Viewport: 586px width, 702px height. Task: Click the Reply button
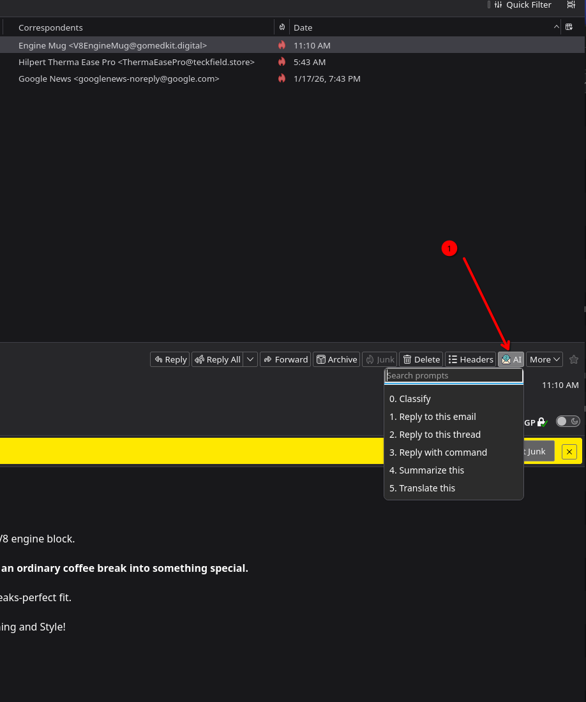(170, 359)
